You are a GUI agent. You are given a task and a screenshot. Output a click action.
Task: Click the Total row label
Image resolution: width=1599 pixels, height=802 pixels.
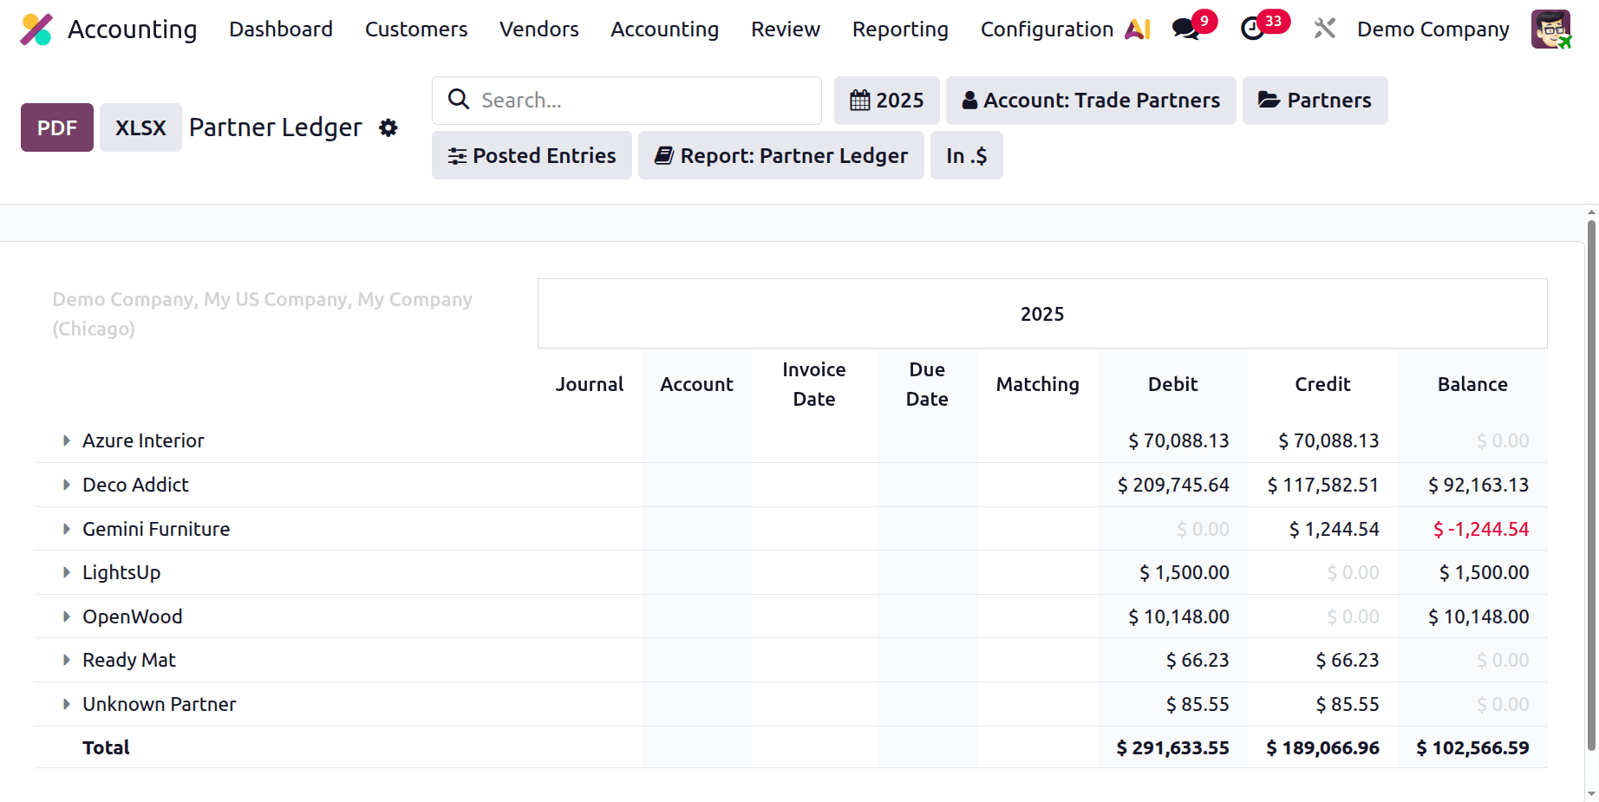tap(106, 747)
